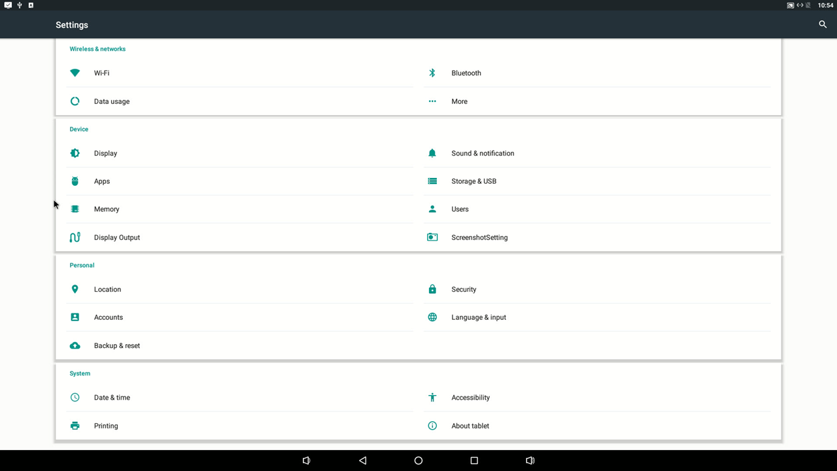Open Backup & reset

pyautogui.click(x=117, y=345)
